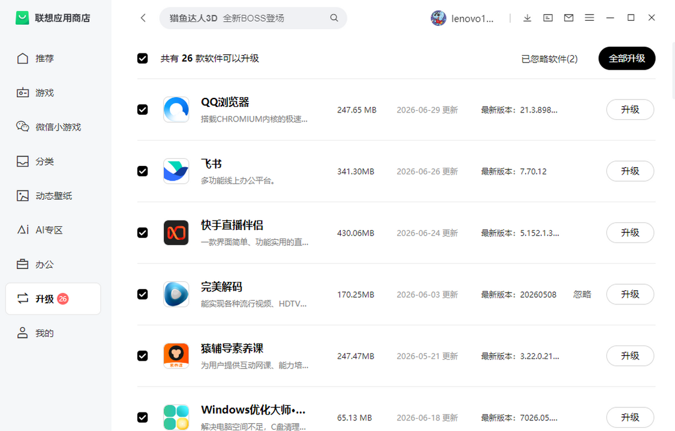The height and width of the screenshot is (431, 675).
Task: Click the 猿辅导素养课 app title
Action: 232,348
